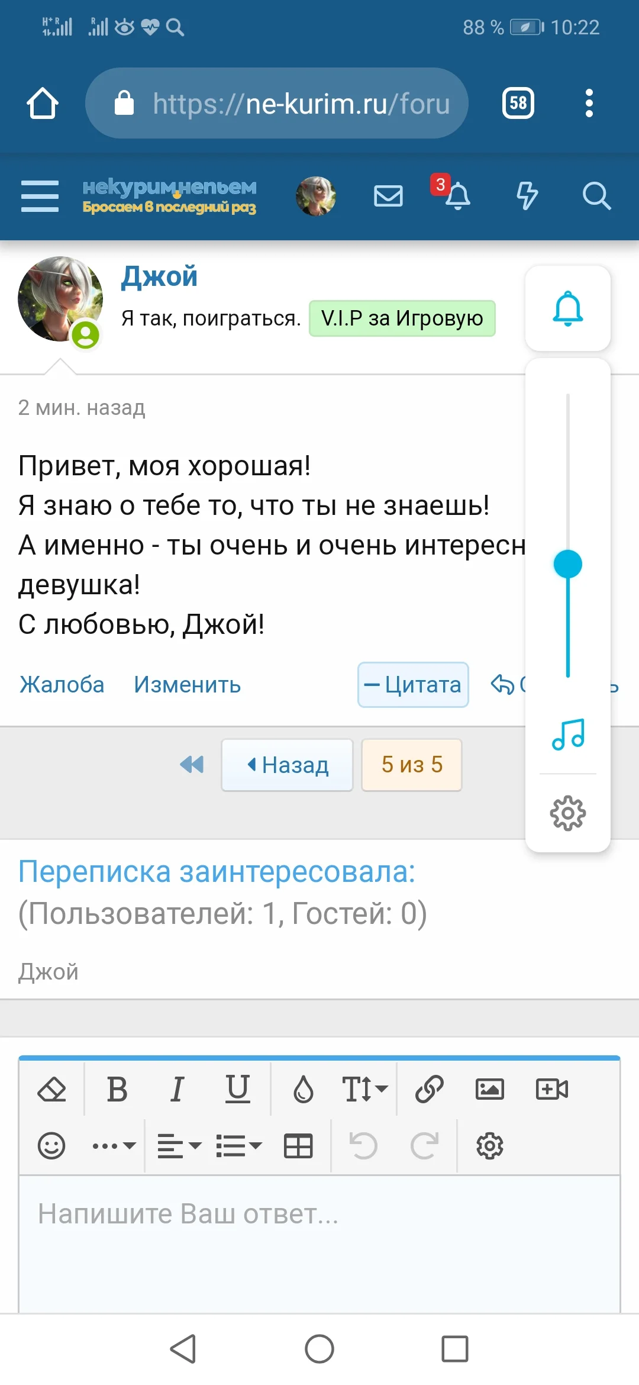Adjust the media volume slider
The image size is (639, 1385).
(568, 564)
